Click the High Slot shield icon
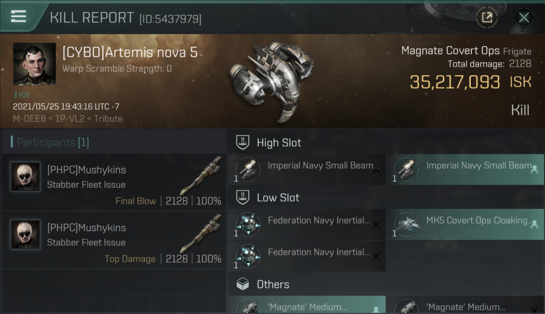Viewport: 545px width, 314px height. [x=243, y=142]
